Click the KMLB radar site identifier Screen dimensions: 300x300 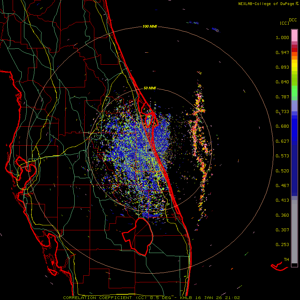186,298
